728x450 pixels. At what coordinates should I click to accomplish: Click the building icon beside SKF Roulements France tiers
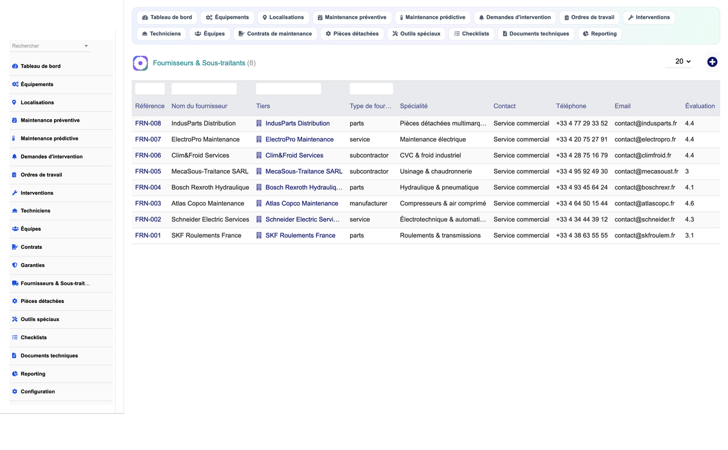[259, 236]
